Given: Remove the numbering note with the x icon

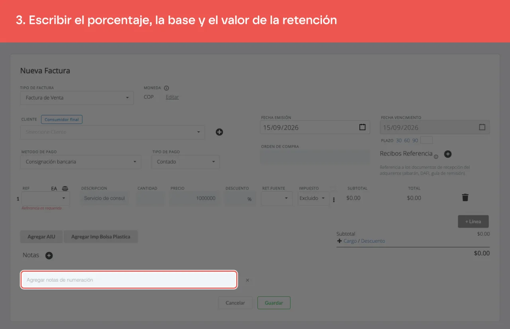Looking at the screenshot, I should (x=247, y=280).
